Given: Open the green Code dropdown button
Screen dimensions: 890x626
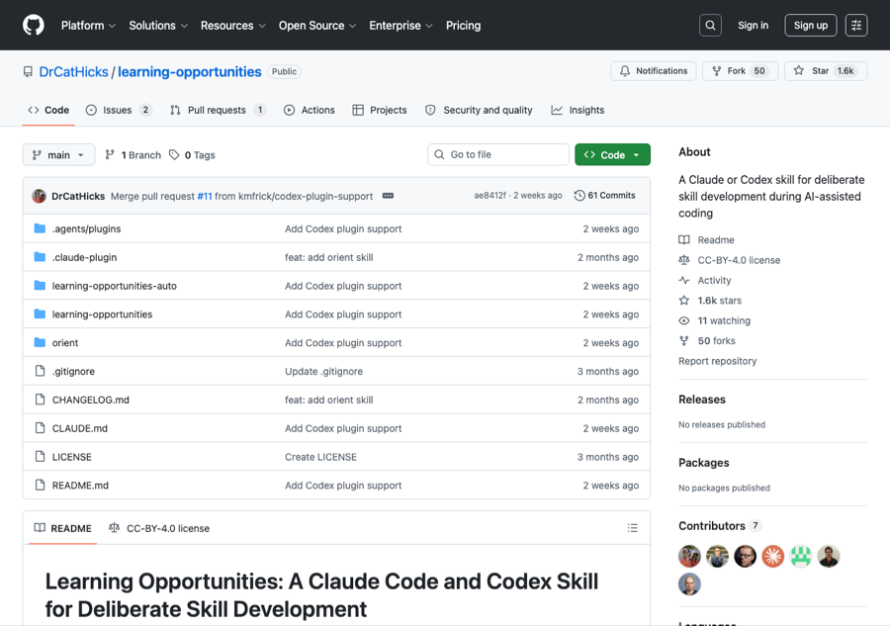Looking at the screenshot, I should [612, 155].
